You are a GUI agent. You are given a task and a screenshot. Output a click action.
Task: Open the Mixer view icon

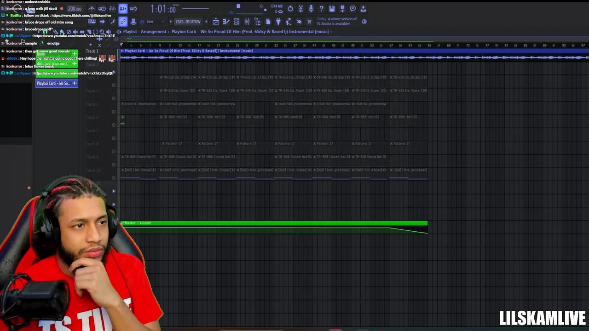pyautogui.click(x=247, y=22)
